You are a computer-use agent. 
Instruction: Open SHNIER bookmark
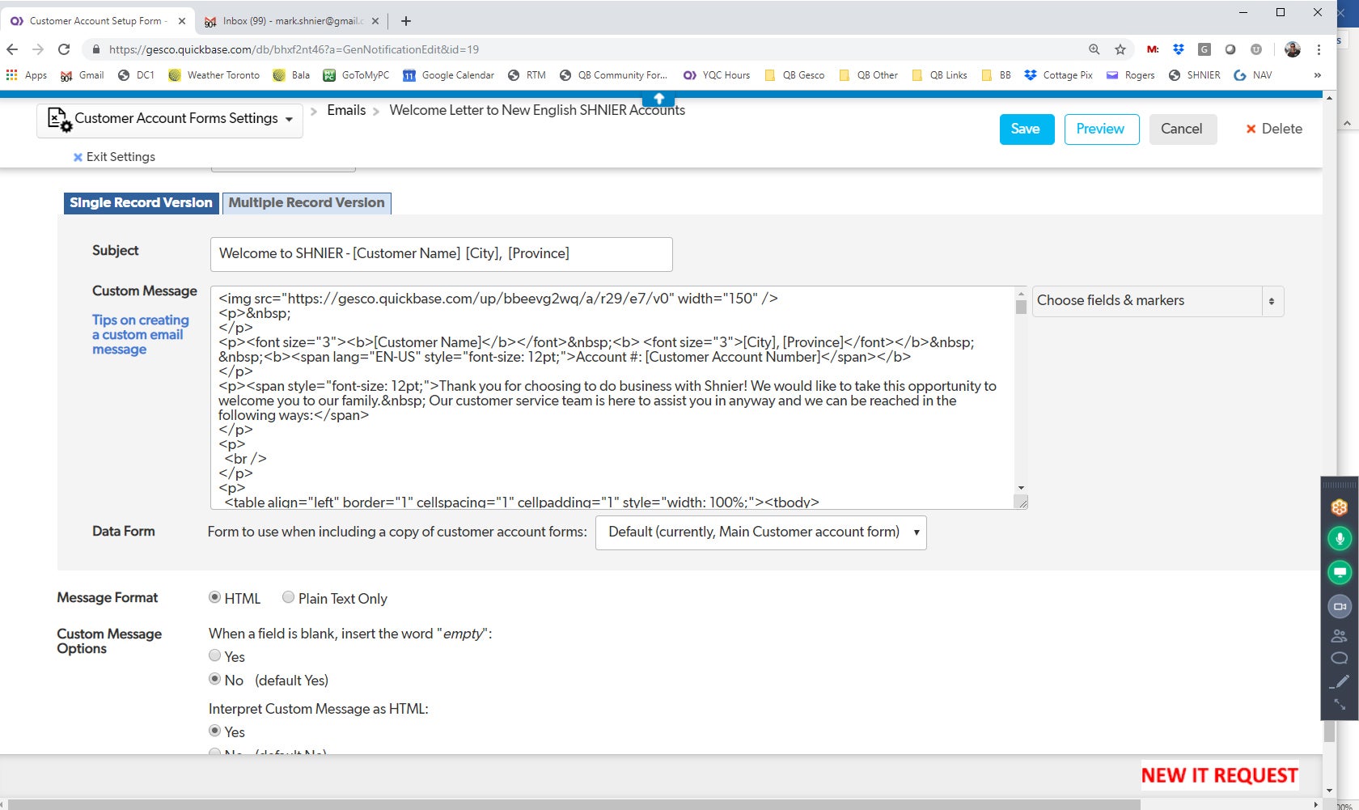[x=1194, y=75]
